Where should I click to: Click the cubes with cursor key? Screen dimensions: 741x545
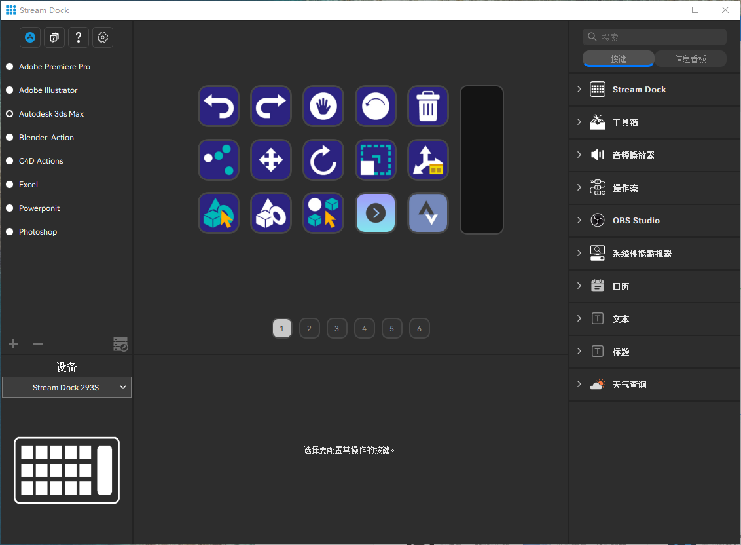point(323,213)
